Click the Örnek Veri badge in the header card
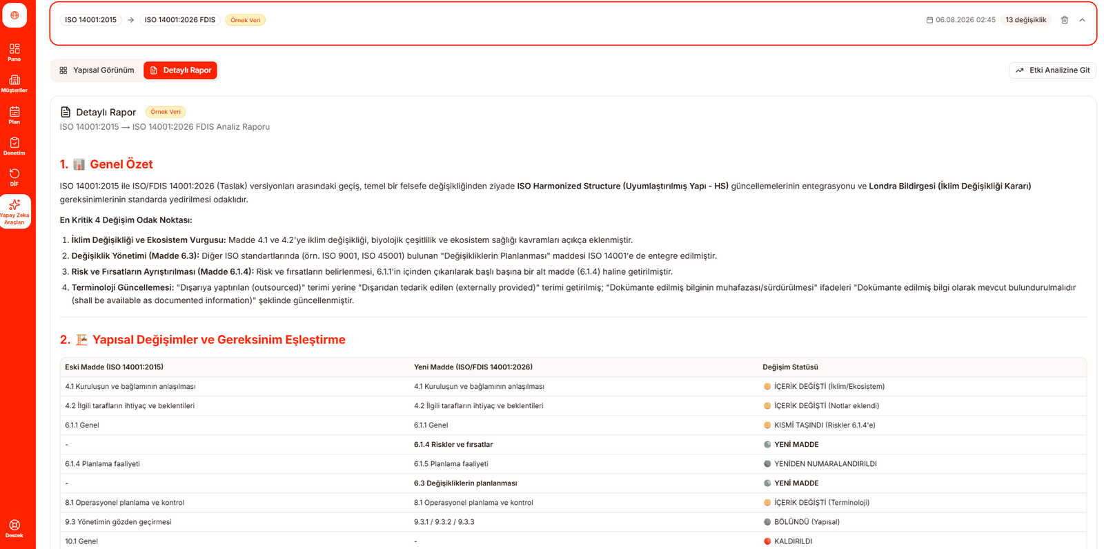 point(245,20)
